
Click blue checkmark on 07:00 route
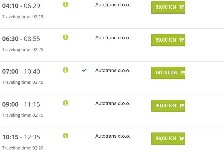84,70
